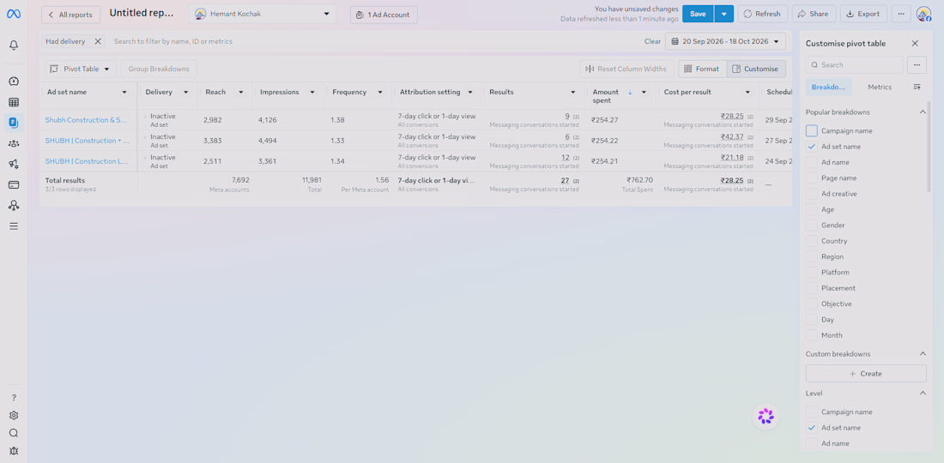
Task: Open the sidebar search magnifier
Action: tap(13, 433)
